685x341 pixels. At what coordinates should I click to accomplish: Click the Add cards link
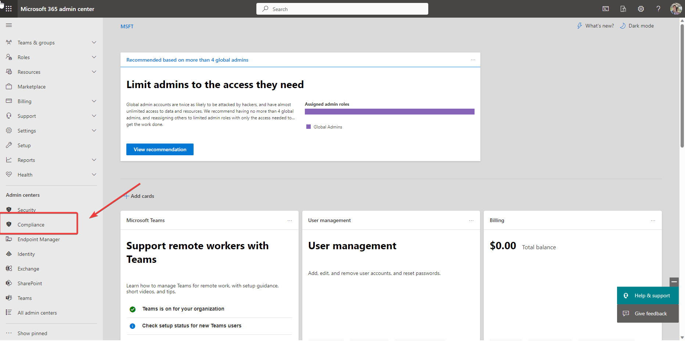[139, 196]
